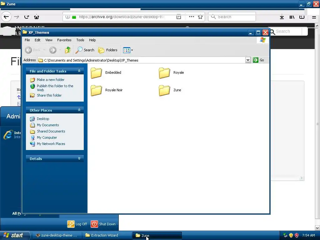Click the Search magnifier in XP_Themes toolbar

pyautogui.click(x=85, y=50)
